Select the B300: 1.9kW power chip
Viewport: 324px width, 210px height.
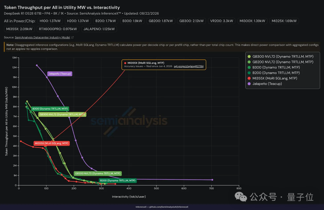pyautogui.click(x=132, y=21)
